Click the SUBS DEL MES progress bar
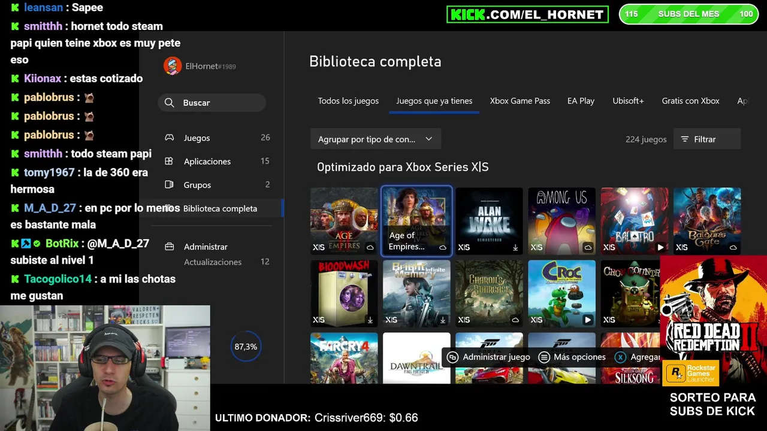 689,14
